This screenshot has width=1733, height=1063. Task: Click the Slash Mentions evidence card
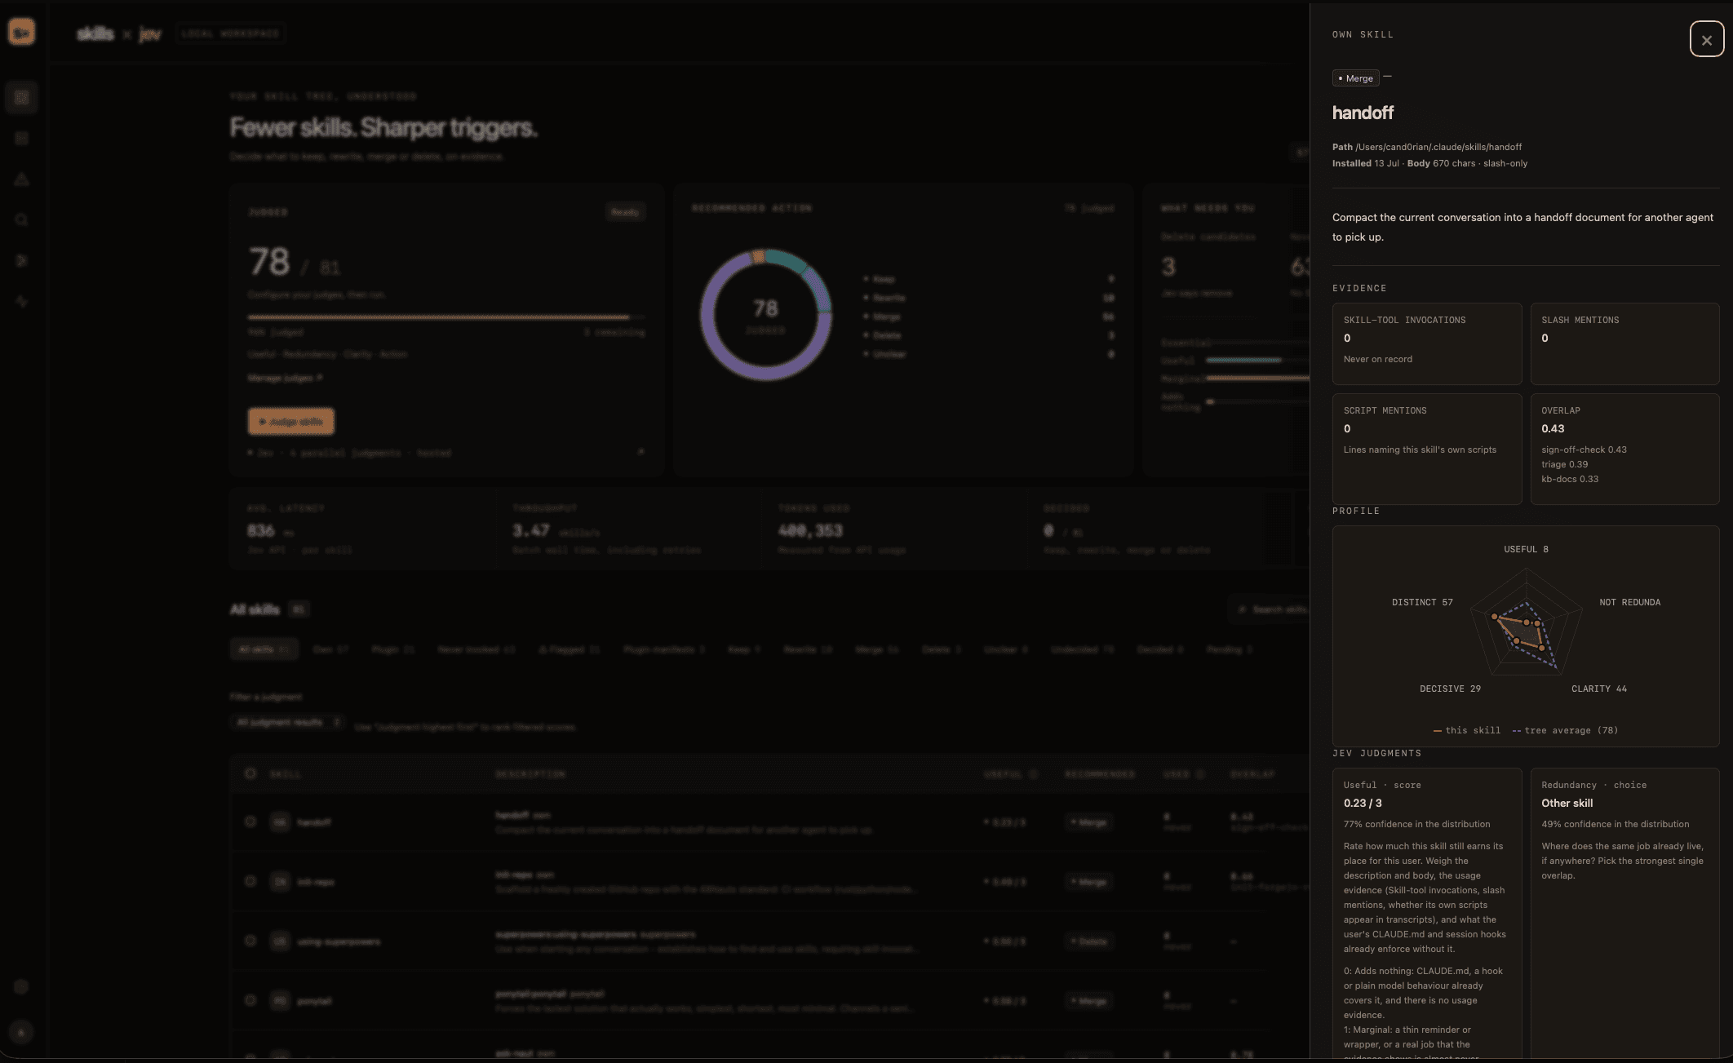[1624, 343]
